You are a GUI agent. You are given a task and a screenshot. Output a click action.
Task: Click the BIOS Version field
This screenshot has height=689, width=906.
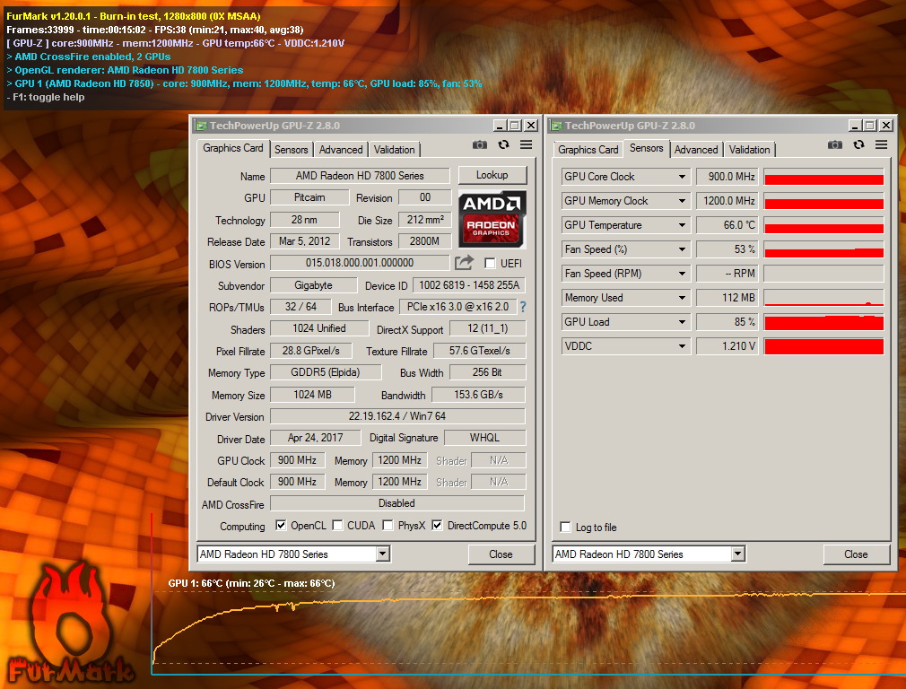click(360, 263)
